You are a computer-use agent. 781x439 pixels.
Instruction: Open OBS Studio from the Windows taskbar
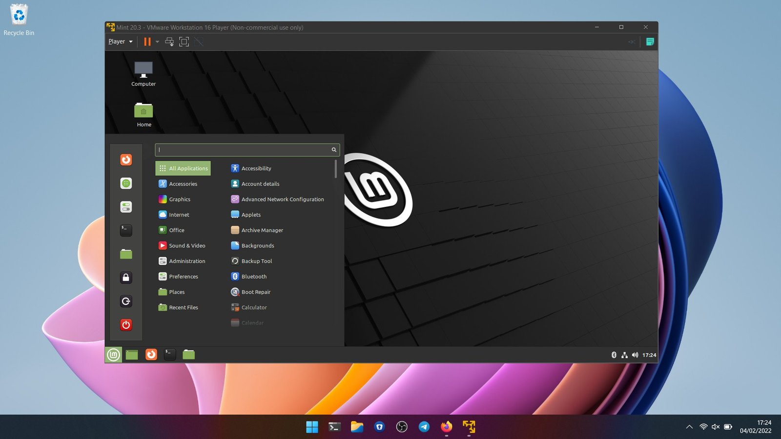coord(402,427)
